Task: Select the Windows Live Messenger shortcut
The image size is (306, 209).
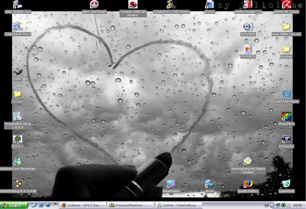Action: click(17, 162)
